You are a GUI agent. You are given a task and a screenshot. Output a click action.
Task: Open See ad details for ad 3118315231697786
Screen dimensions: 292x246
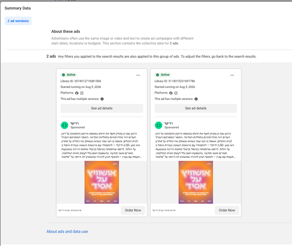196,108
